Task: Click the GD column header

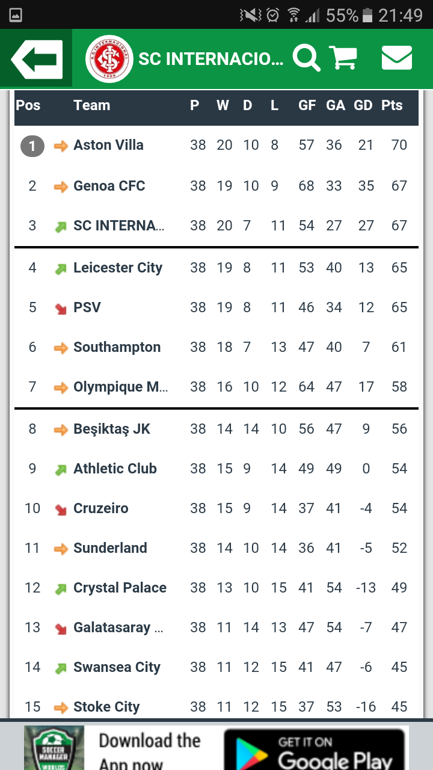Action: coord(363,106)
